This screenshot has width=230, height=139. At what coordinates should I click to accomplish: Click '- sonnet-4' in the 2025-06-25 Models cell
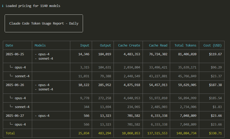(x=44, y=59)
